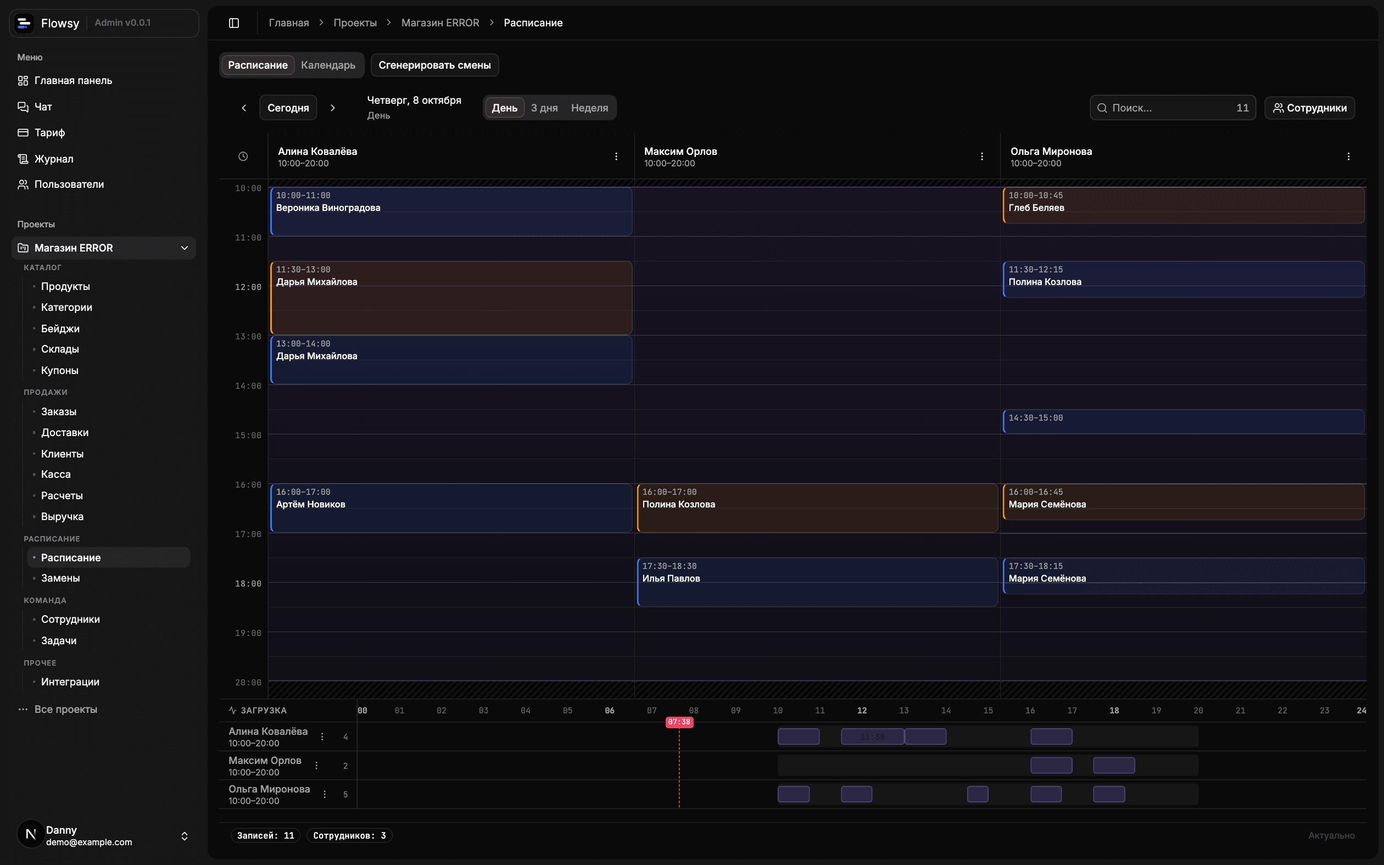Go to next day arrow
Viewport: 1384px width, 865px height.
pos(332,108)
